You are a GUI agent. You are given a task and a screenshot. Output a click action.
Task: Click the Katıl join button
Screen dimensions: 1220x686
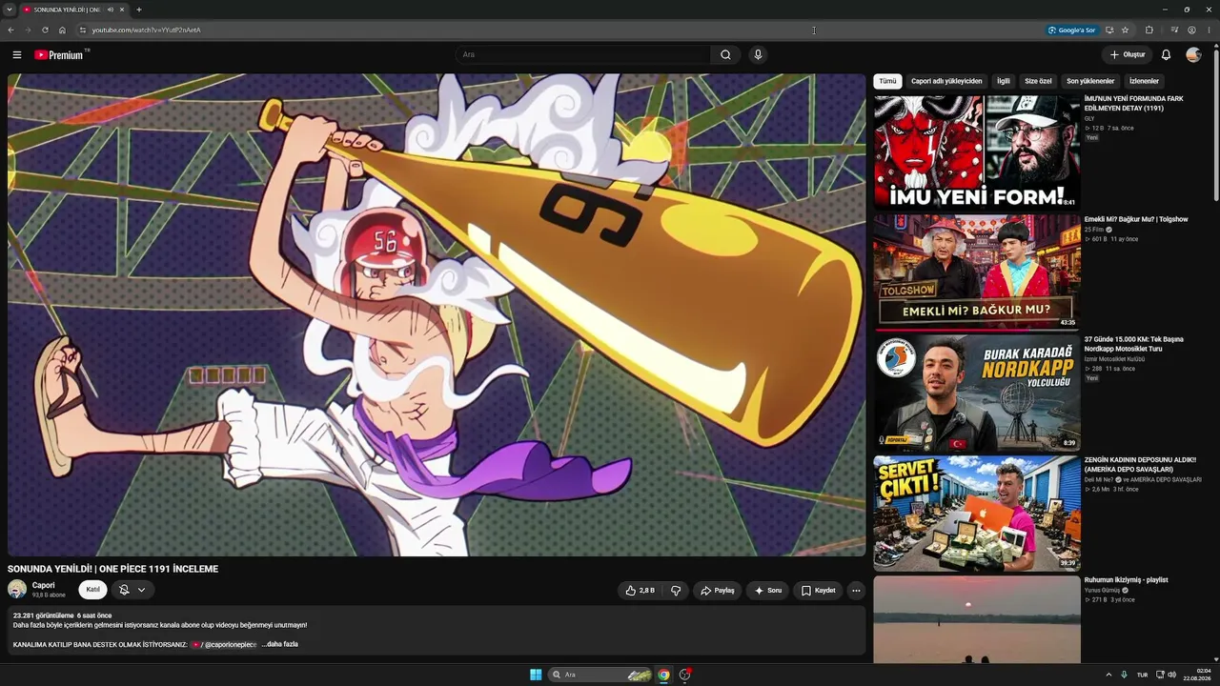pyautogui.click(x=92, y=590)
